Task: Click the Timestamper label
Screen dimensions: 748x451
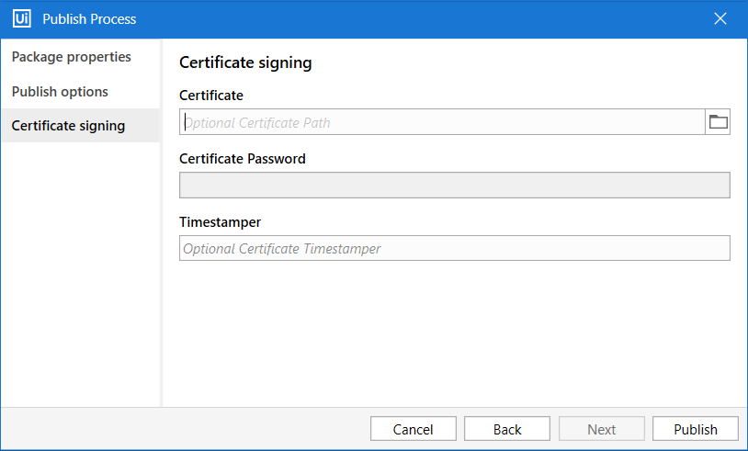Action: pos(220,221)
